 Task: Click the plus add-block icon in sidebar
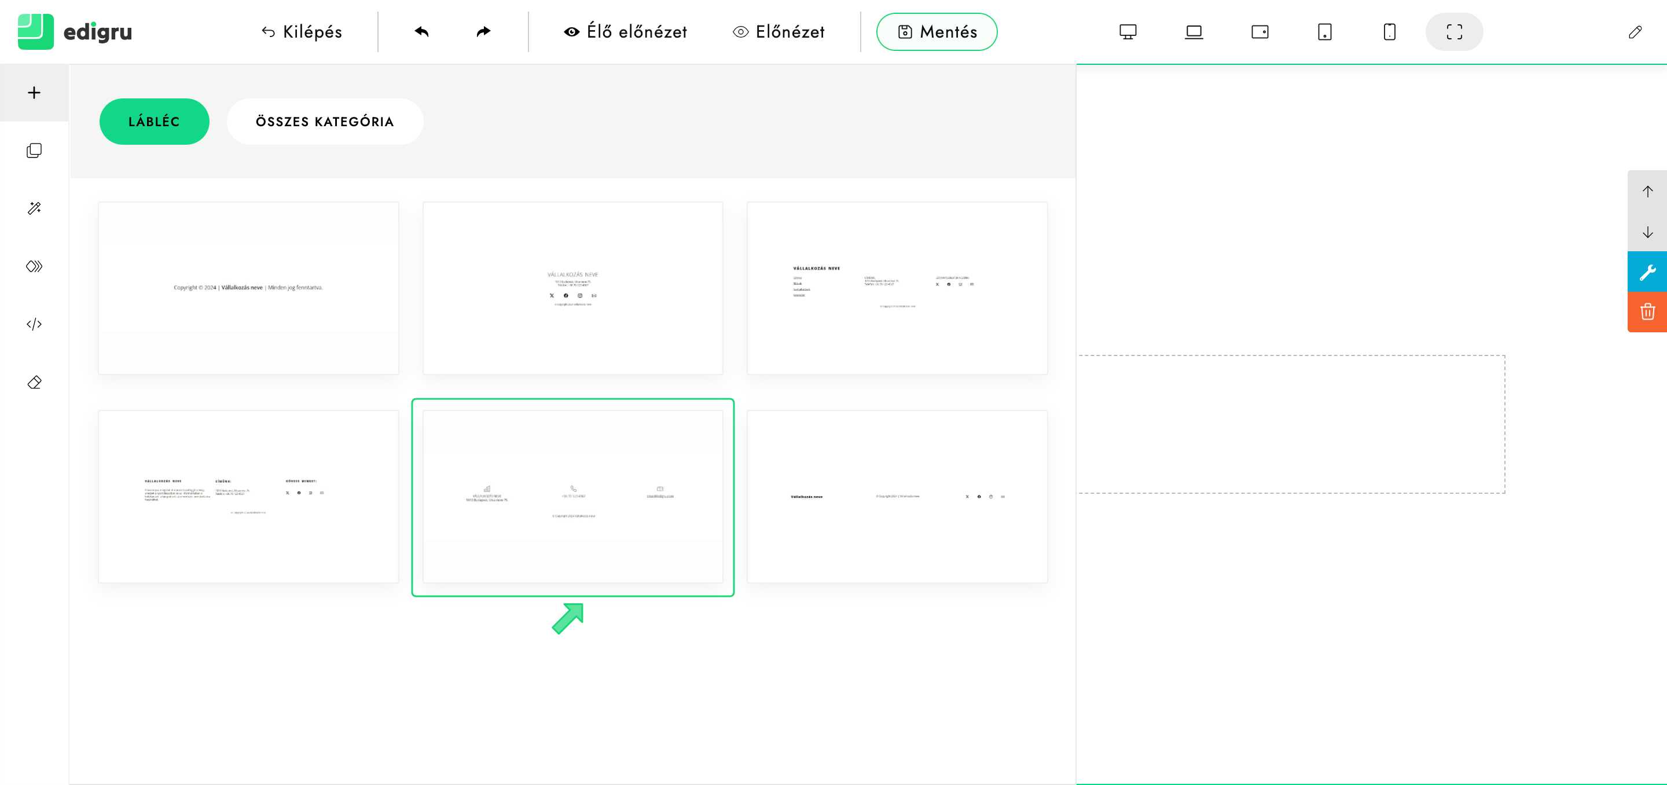pos(34,93)
